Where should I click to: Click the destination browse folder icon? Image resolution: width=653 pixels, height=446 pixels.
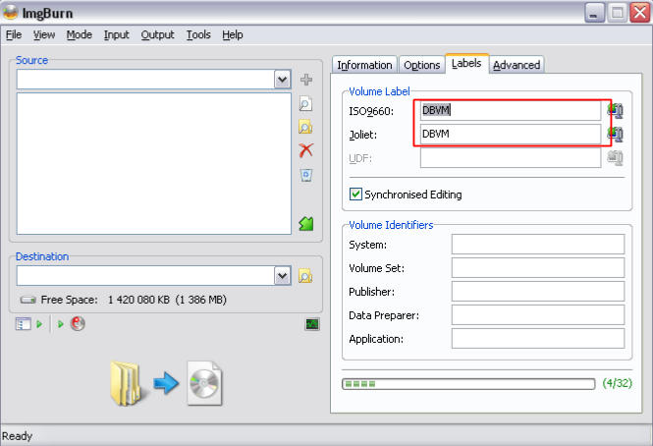(305, 276)
